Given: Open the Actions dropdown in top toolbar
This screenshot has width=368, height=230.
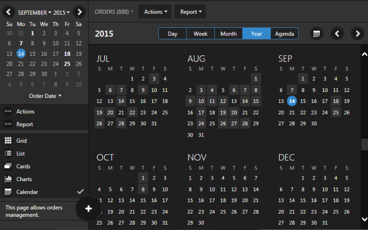Looking at the screenshot, I should (156, 12).
